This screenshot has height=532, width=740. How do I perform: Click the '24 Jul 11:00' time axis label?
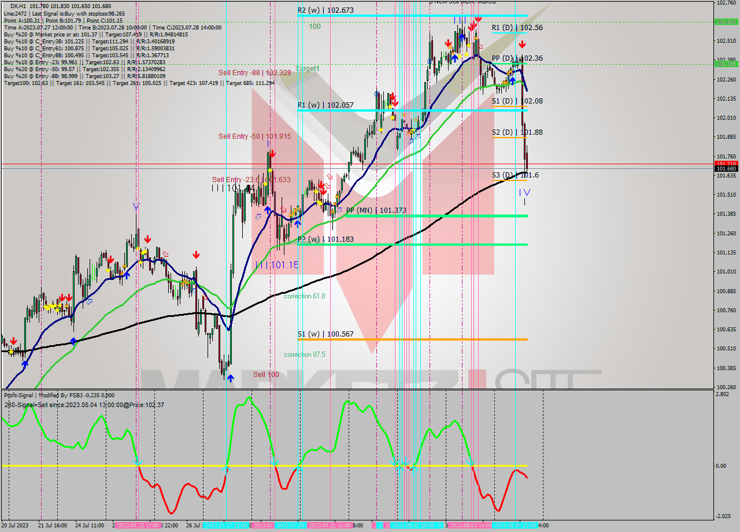pyautogui.click(x=90, y=526)
